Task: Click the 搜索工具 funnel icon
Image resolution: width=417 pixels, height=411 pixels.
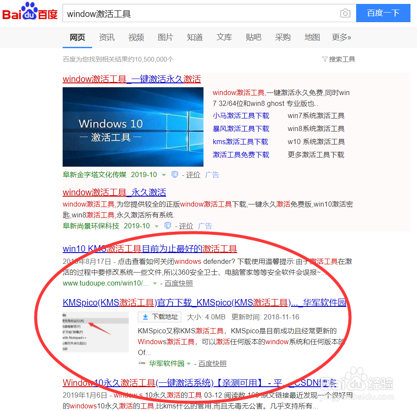Action: 325,59
